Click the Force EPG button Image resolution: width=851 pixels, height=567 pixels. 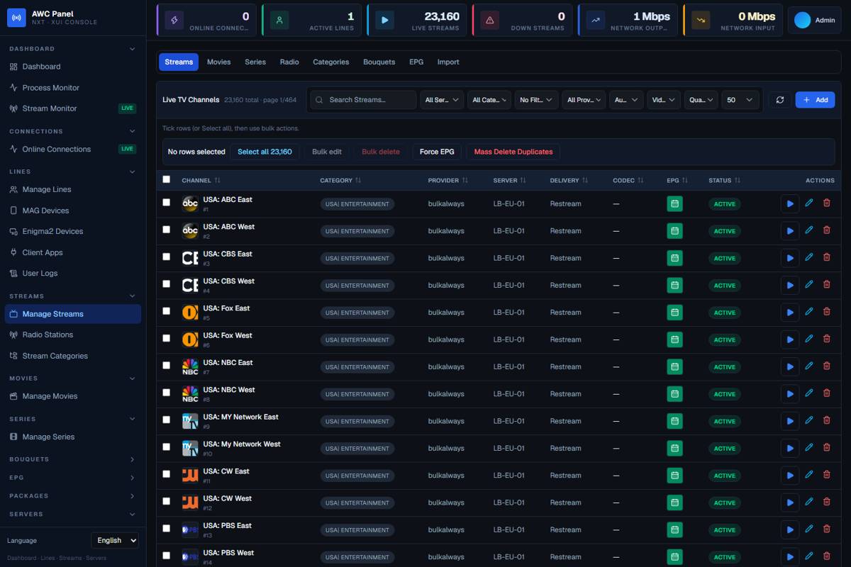(x=437, y=152)
